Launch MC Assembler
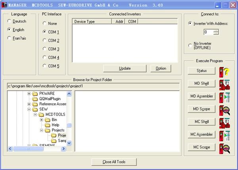Image resolution: width=238 pixels, height=170 pixels. (202, 134)
